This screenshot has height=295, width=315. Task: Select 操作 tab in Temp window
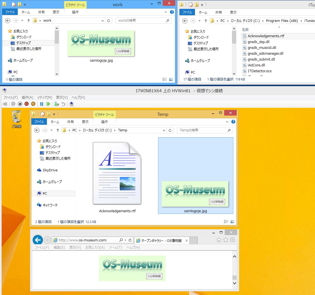[x=104, y=122]
